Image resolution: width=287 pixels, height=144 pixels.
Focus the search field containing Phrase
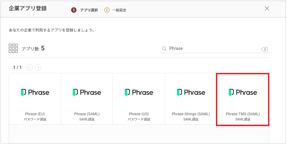[212, 49]
